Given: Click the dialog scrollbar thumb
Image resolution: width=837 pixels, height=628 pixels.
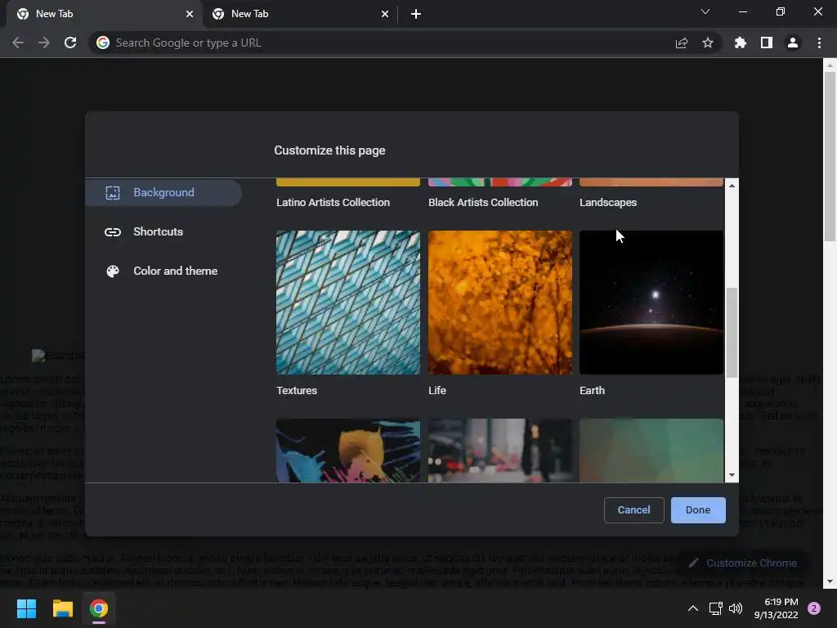Looking at the screenshot, I should pyautogui.click(x=732, y=332).
